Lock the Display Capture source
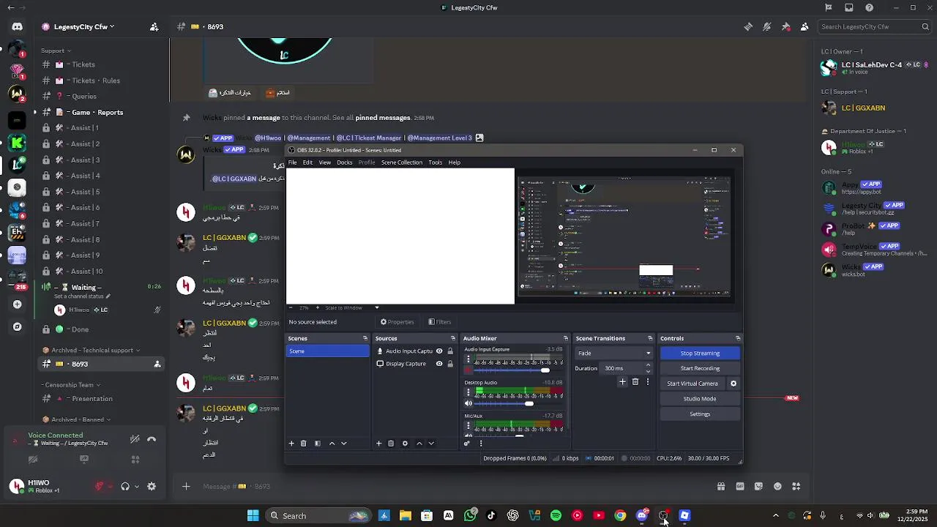This screenshot has height=527, width=937. [450, 364]
